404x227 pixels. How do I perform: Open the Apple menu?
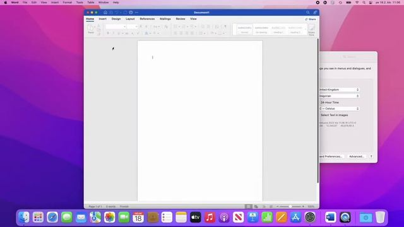(x=6, y=3)
